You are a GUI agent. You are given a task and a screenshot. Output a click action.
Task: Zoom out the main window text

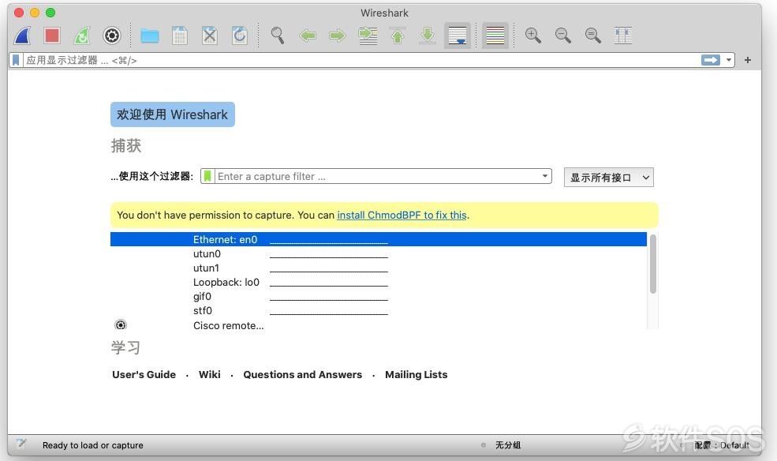(563, 36)
